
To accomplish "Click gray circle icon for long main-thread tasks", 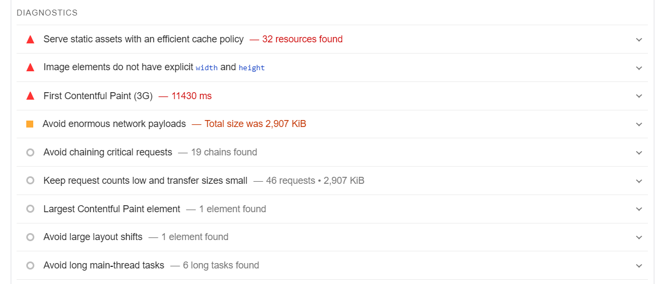I will click(31, 265).
